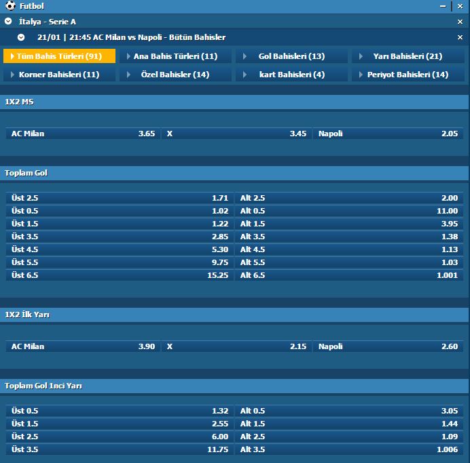Pick Üst 1.5 at 1.22

120,224
